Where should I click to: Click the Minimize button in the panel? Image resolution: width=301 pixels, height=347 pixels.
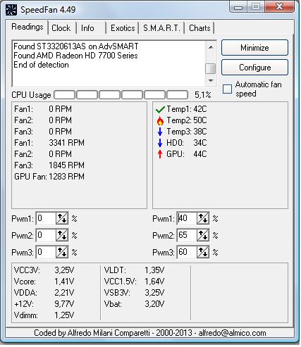pos(254,48)
